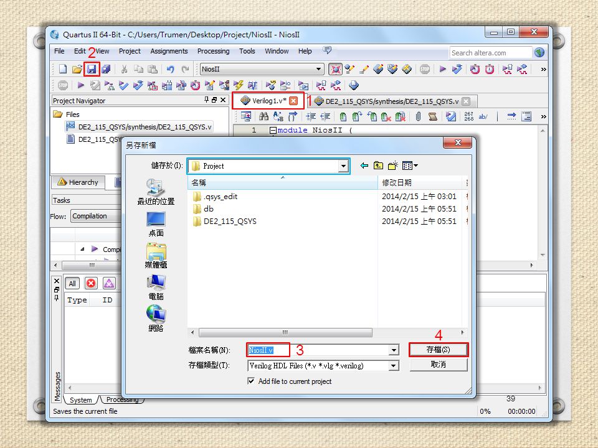Screen dimensions: 598x448
Task: Click the feedback speech-bubble icon after Help
Action: tap(327, 50)
